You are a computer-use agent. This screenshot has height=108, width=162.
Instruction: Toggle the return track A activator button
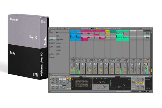tap(132, 70)
